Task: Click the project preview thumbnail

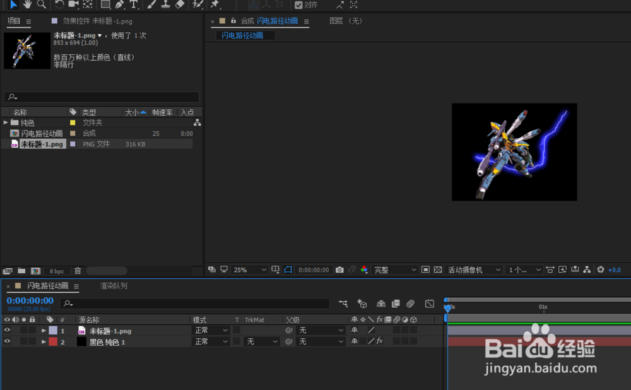Action: tap(27, 50)
